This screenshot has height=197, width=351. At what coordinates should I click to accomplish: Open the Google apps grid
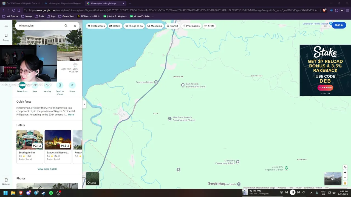[x=326, y=25]
